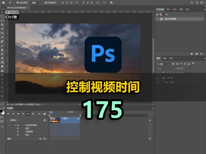Filter layers by type layer icon
The image size is (206, 154).
click(x=181, y=64)
